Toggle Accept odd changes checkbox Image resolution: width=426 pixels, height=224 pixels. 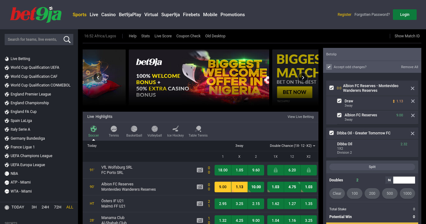tap(329, 67)
